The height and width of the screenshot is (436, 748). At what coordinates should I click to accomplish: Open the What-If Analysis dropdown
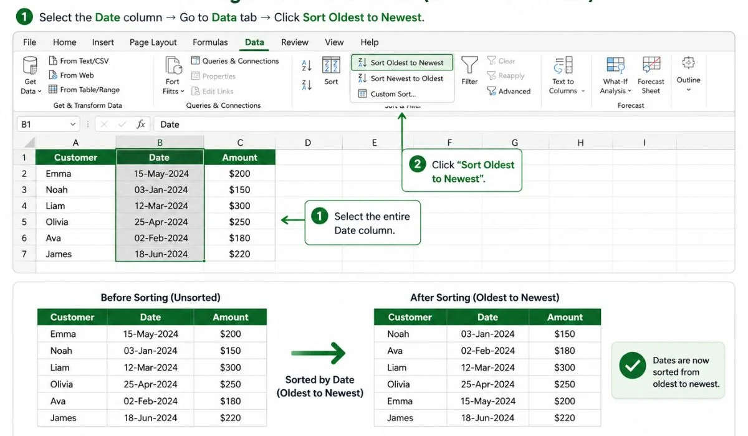pyautogui.click(x=616, y=75)
